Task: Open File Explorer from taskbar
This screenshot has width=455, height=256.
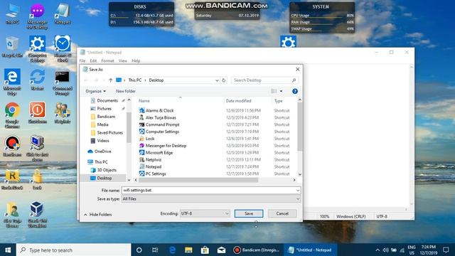Action: pyautogui.click(x=188, y=250)
